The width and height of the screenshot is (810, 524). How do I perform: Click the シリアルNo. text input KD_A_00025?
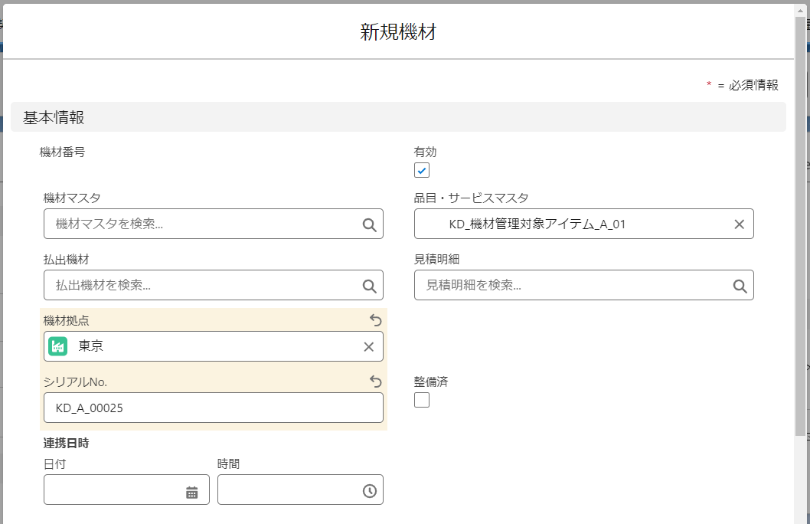click(213, 408)
